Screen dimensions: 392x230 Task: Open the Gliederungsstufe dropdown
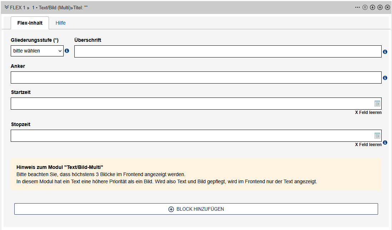tap(37, 51)
